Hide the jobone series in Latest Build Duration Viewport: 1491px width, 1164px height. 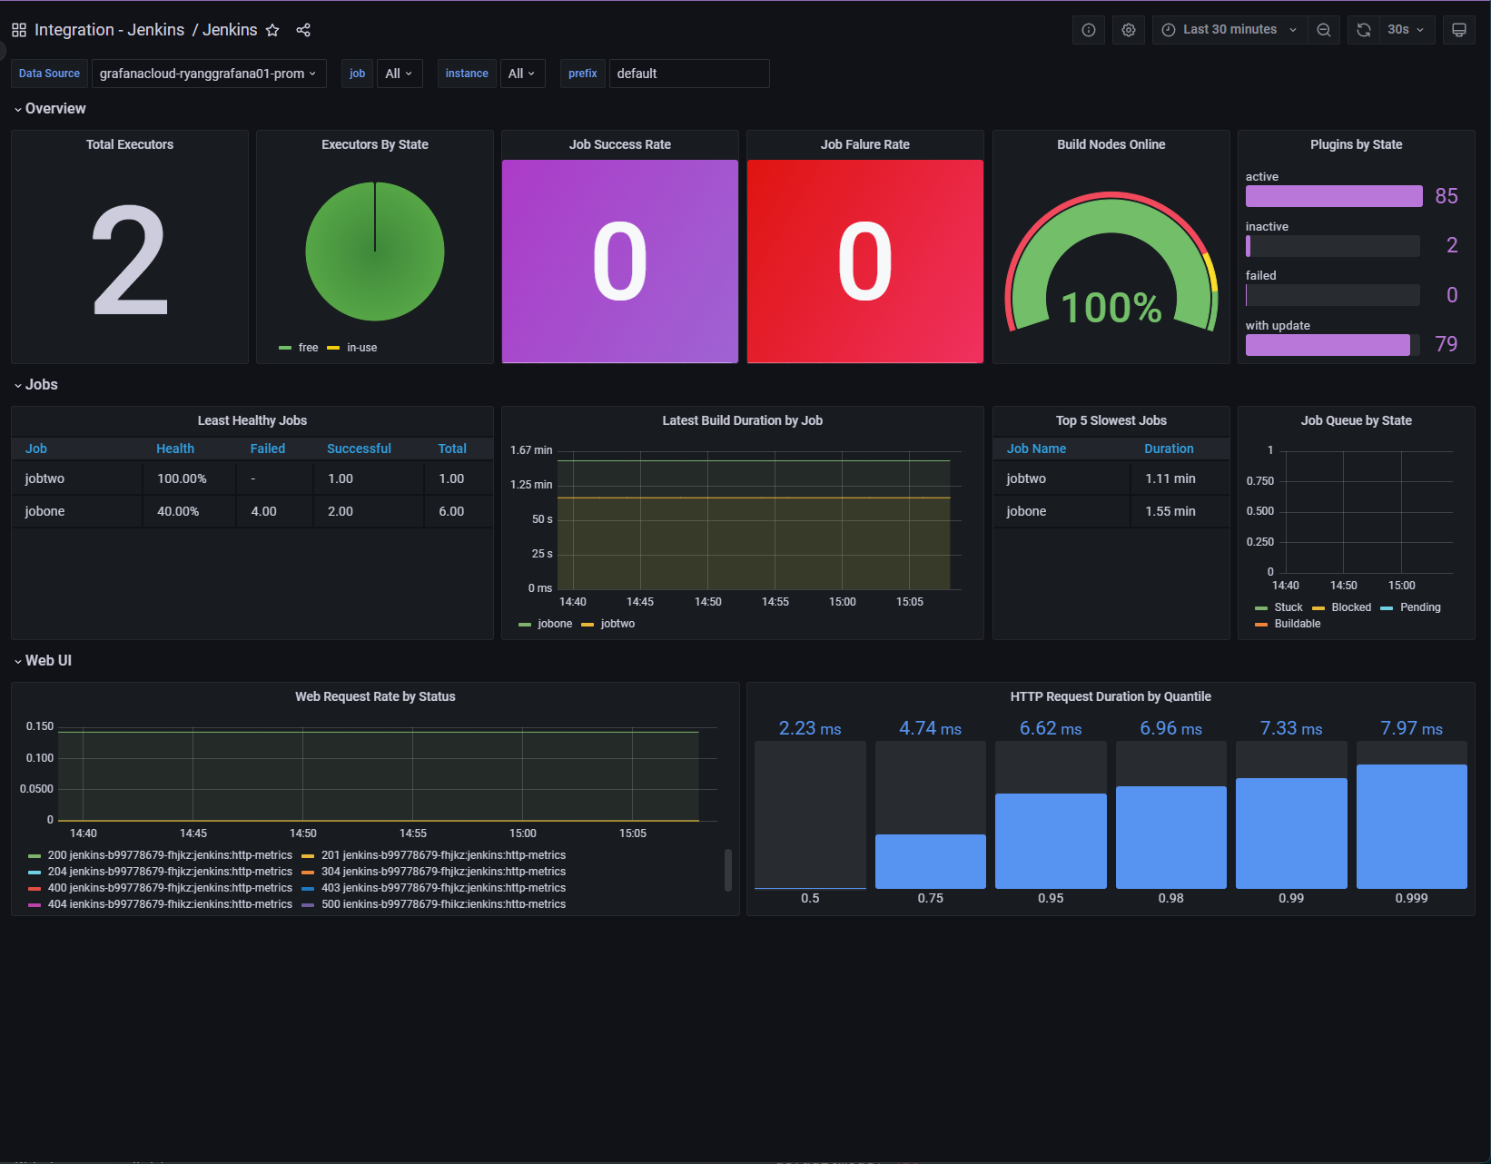pyautogui.click(x=554, y=624)
